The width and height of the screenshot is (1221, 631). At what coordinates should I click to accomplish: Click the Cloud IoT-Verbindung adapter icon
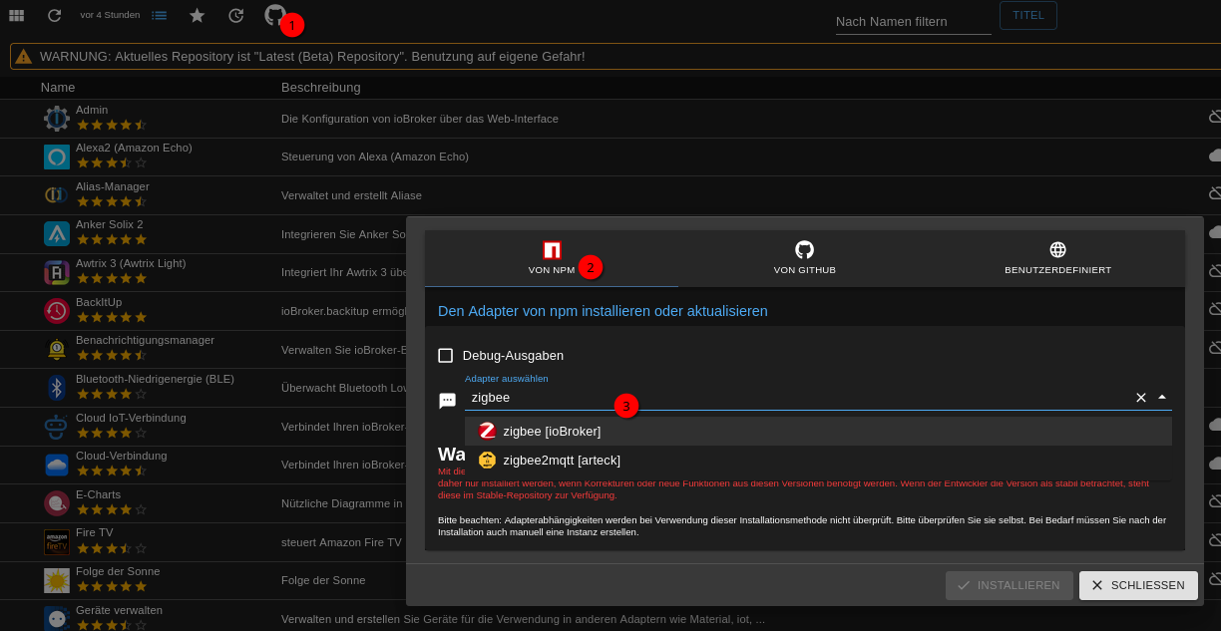57,427
